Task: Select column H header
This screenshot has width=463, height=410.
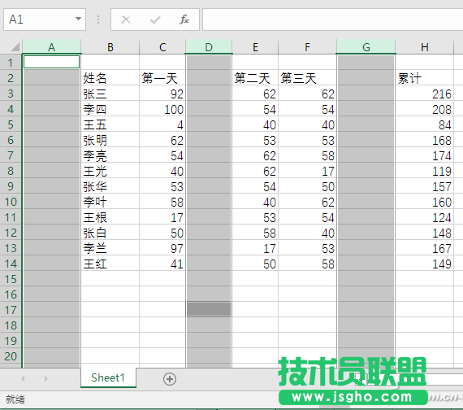Action: point(425,47)
